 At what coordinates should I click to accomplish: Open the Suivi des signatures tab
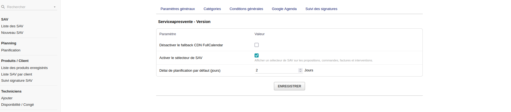[x=321, y=9]
